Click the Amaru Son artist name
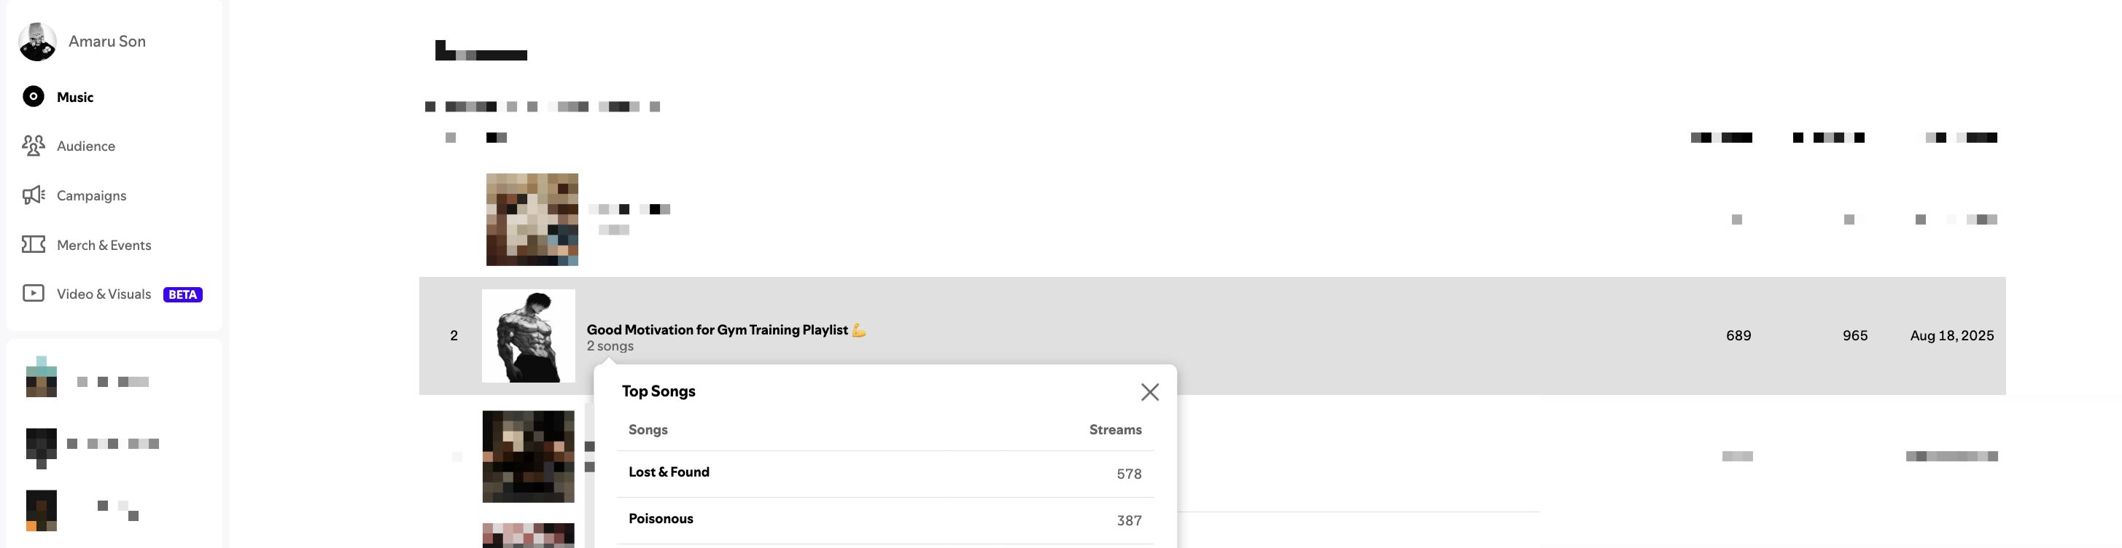 tap(107, 41)
